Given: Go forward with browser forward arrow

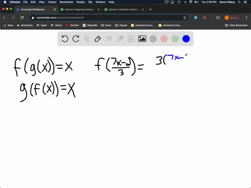Looking at the screenshot, I should (13, 18).
